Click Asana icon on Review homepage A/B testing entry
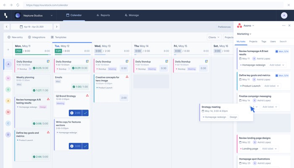 (48, 99)
